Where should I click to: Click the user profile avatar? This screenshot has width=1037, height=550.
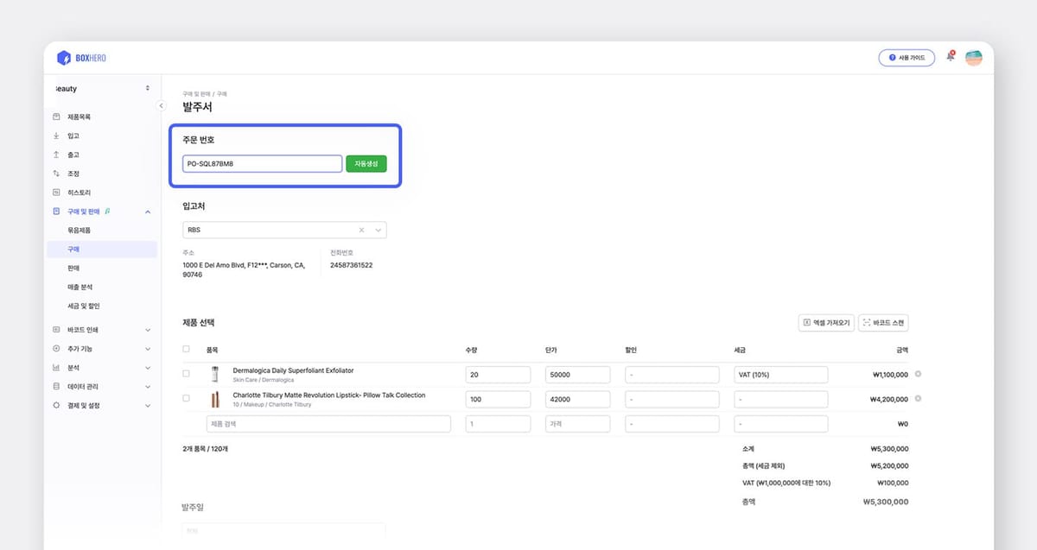(x=973, y=58)
